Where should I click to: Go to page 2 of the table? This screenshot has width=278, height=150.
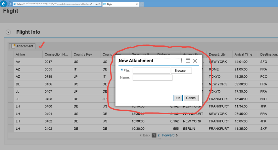[x=159, y=135]
